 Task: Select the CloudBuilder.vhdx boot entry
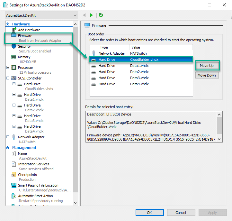click(x=141, y=60)
